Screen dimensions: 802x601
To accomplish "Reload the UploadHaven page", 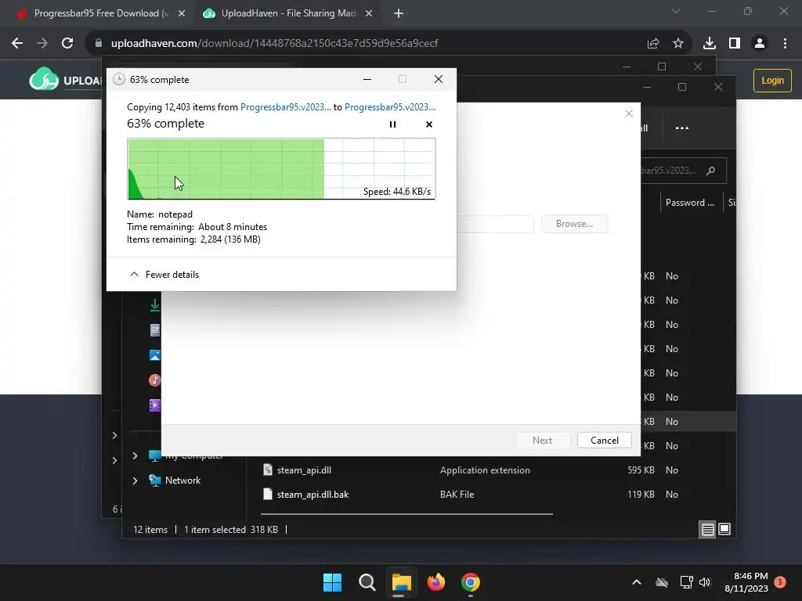I will (x=67, y=43).
